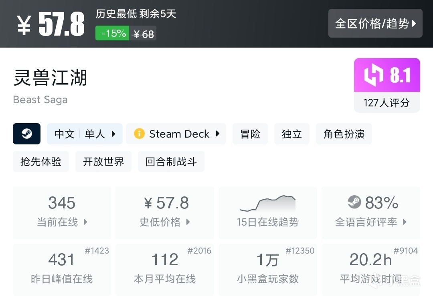
Task: Select the 抢先体验 early access tag
Action: [41, 162]
